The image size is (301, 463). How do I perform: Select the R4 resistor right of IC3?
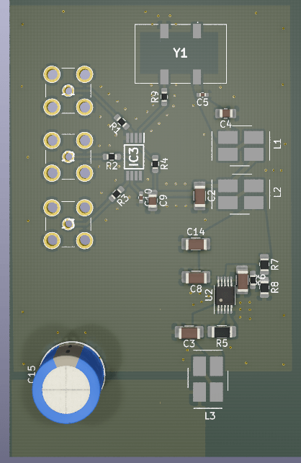click(155, 163)
